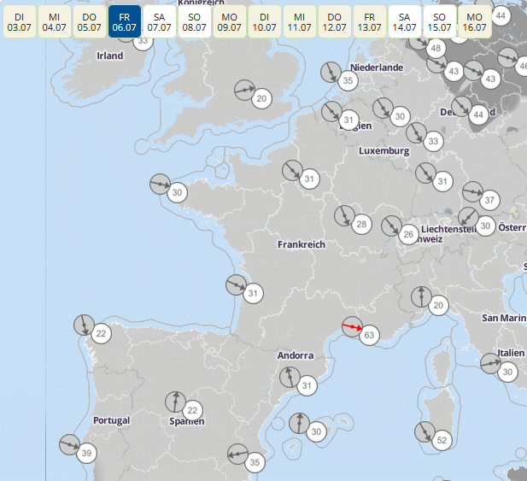Click the red wind arrow near value 63

click(352, 326)
